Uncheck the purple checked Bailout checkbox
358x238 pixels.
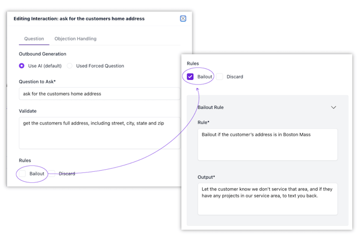pyautogui.click(x=191, y=77)
